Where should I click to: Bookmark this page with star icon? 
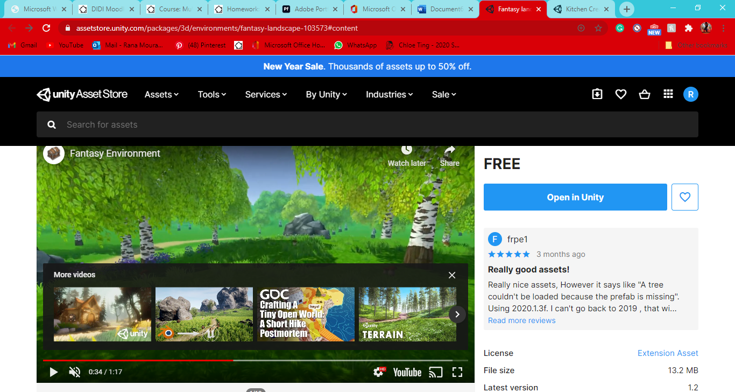pyautogui.click(x=598, y=28)
